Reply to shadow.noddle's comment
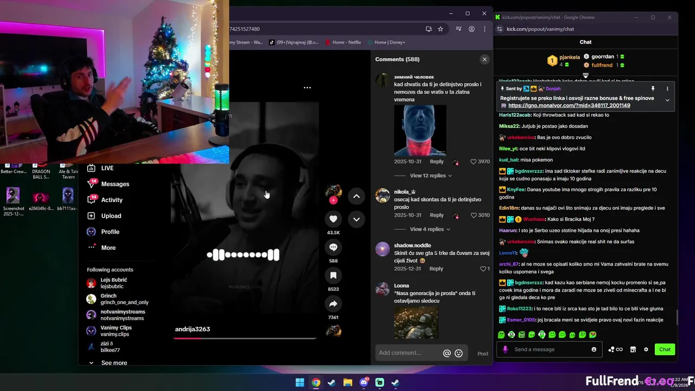695x391 pixels. click(437, 269)
